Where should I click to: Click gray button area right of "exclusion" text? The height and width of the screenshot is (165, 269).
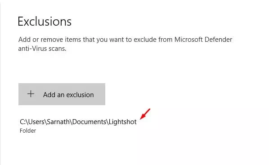[x=99, y=94]
